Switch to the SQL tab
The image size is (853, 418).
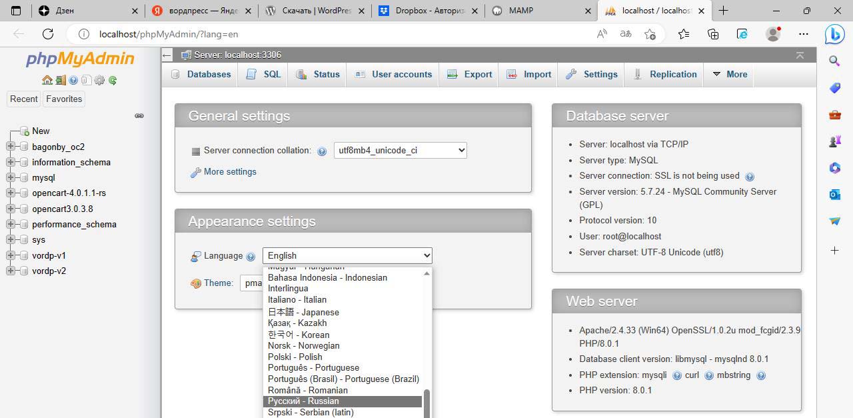click(263, 74)
